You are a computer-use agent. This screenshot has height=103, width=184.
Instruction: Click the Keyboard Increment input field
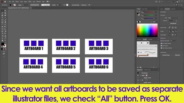click(x=172, y=41)
